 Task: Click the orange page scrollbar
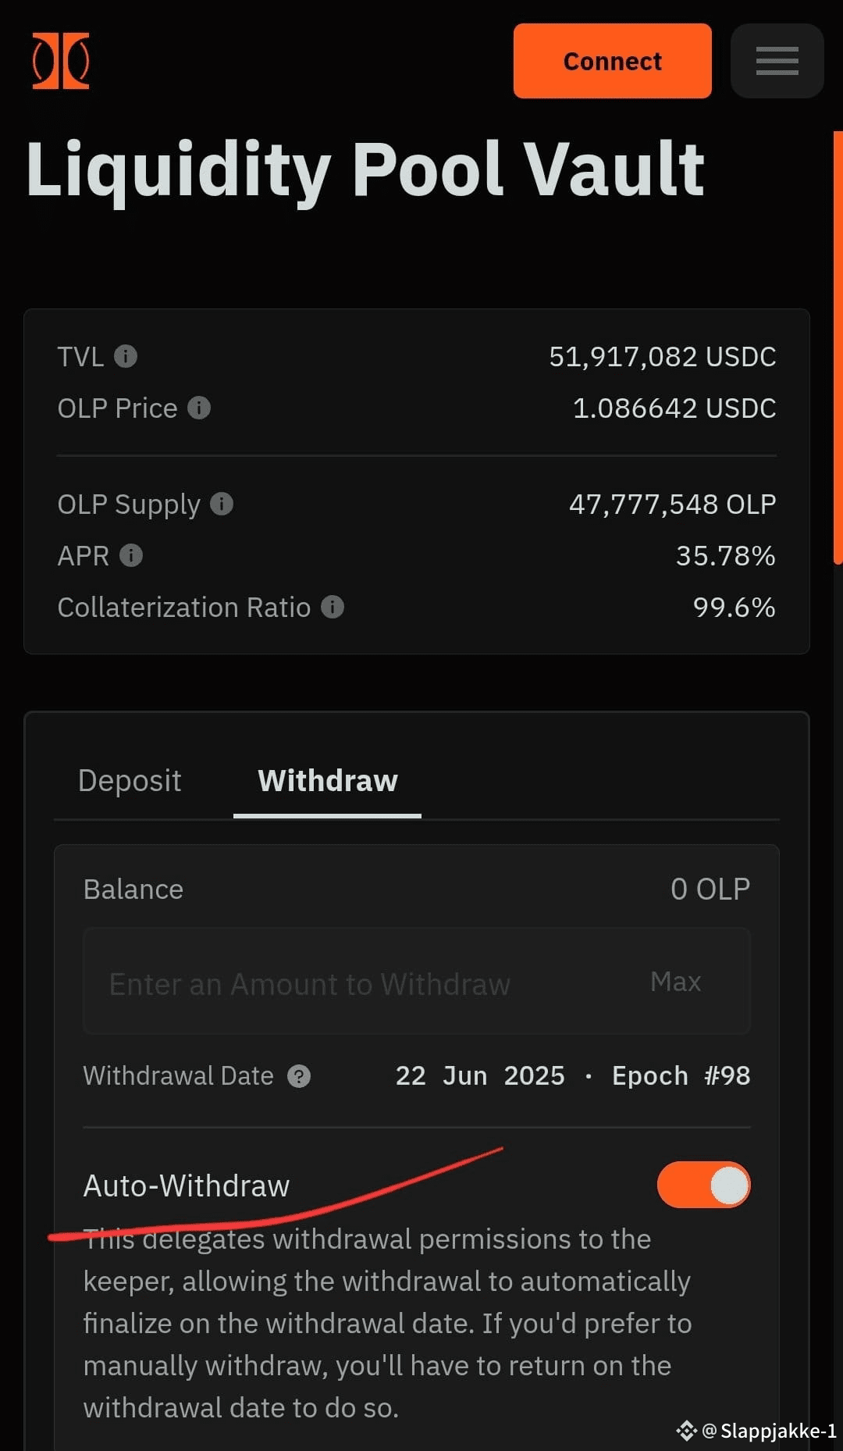[838, 348]
